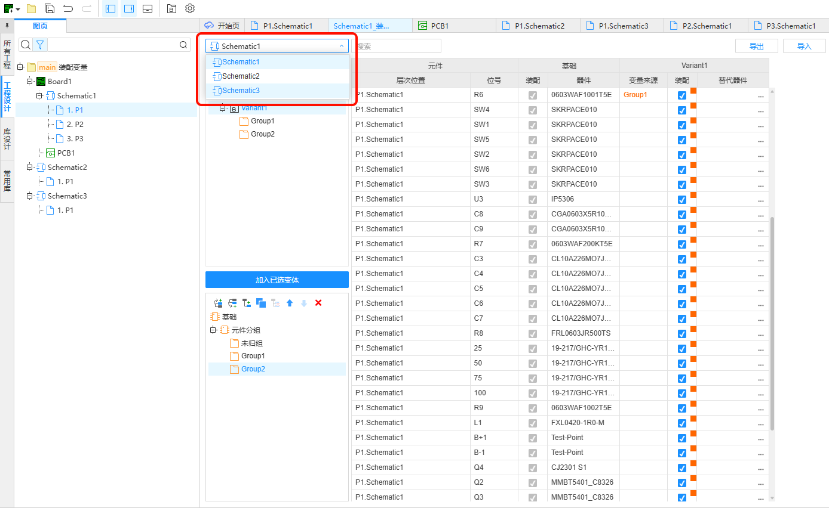Screen dimensions: 829x508
Task: Click the save-all icon in top toolbar
Action: coord(50,9)
